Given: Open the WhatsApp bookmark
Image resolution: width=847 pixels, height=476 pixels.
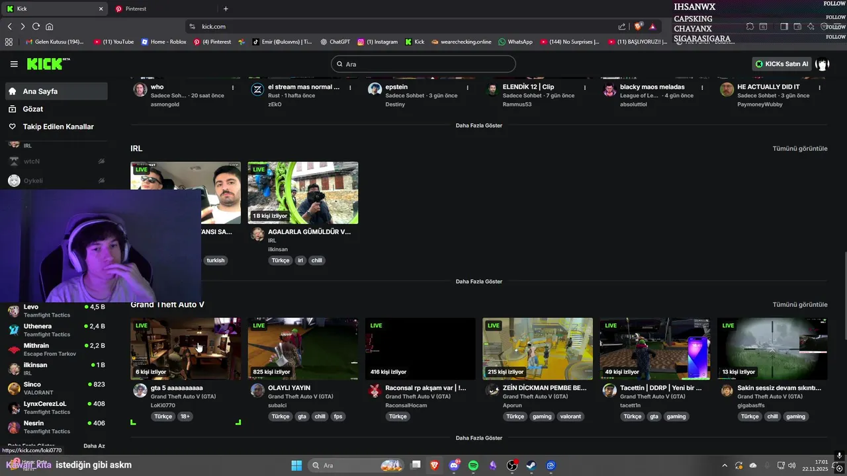Looking at the screenshot, I should [515, 42].
